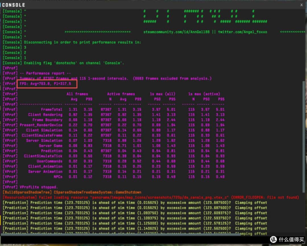
Task: Click the red 'Failed loading resource' error line
Action: click(151, 198)
